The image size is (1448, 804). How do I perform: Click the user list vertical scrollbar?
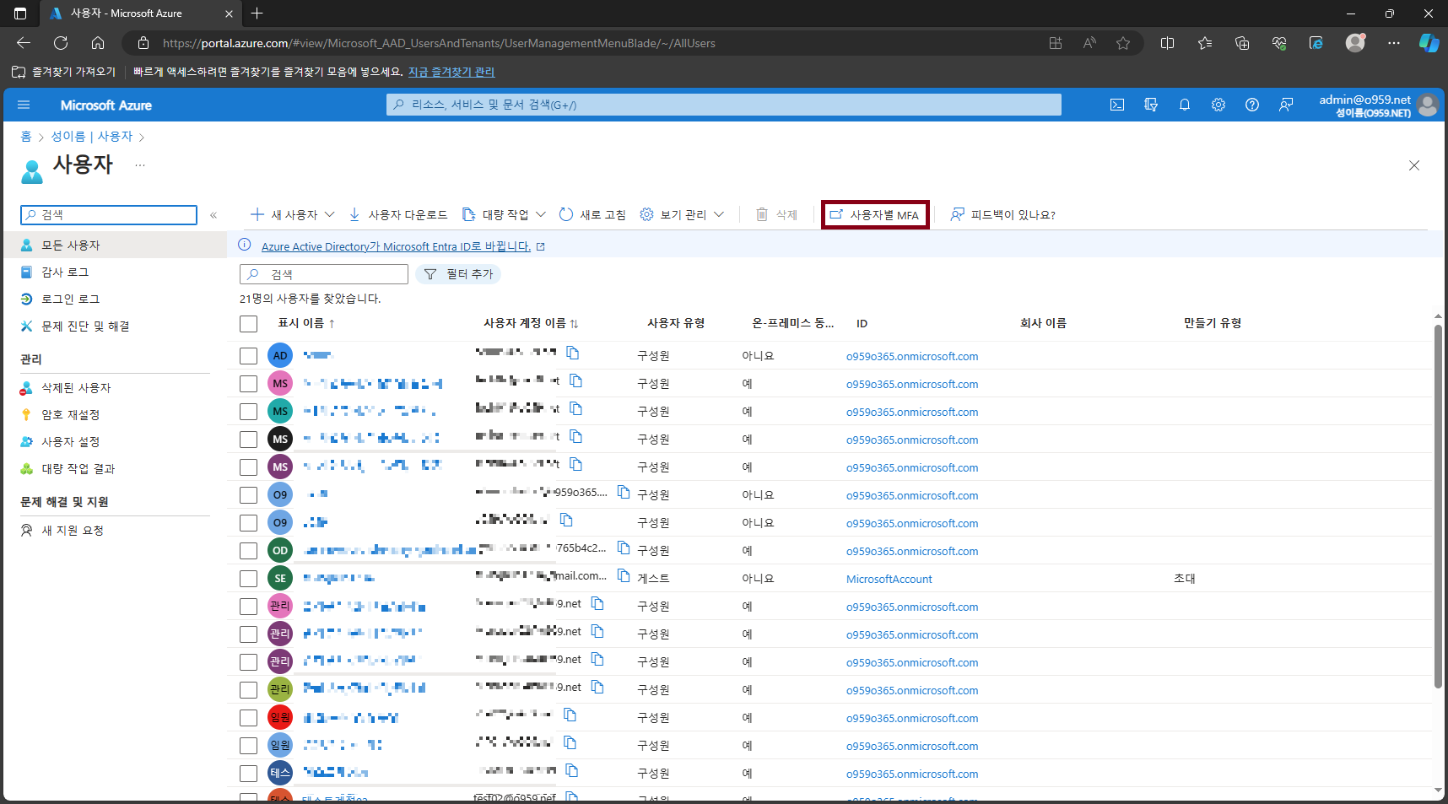(1438, 506)
